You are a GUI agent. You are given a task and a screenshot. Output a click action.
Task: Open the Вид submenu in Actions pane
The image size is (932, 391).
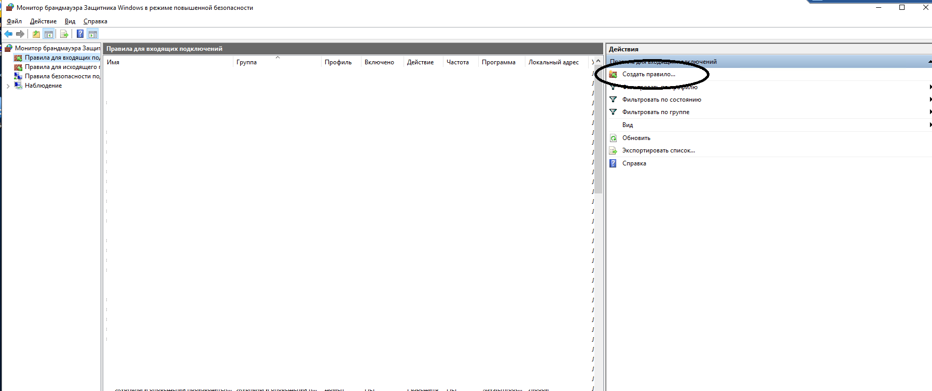[628, 125]
